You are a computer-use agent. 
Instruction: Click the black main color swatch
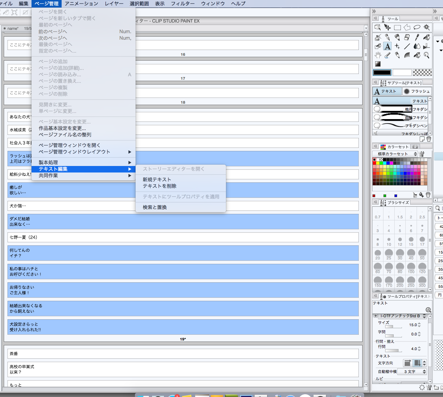(x=382, y=73)
